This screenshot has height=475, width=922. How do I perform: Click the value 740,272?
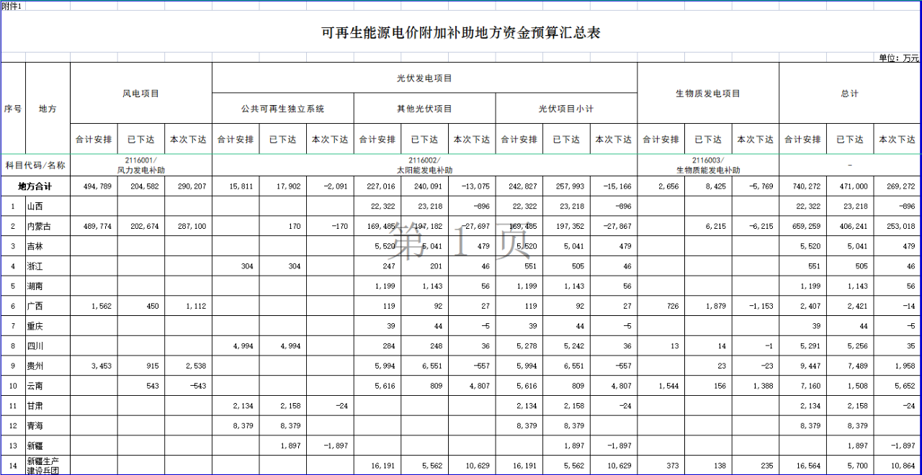(x=806, y=186)
